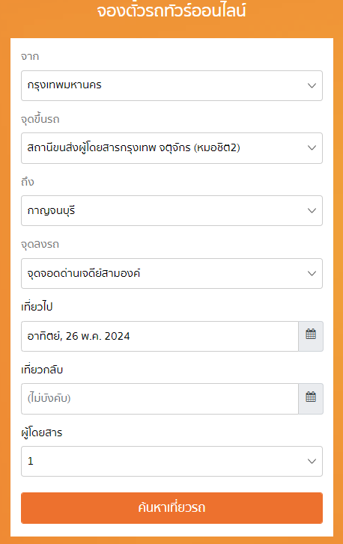The image size is (343, 544).
Task: Click the จองตั๋วรถทัวร์ออนไลน์ heading
Action: (x=171, y=10)
